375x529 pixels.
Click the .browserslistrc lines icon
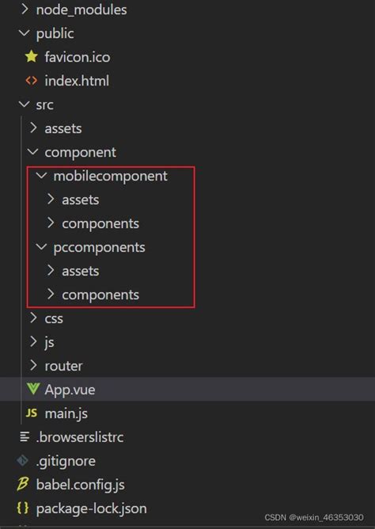pyautogui.click(x=25, y=436)
